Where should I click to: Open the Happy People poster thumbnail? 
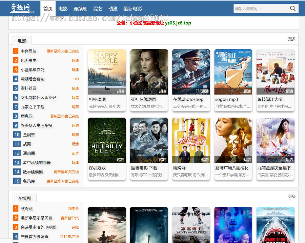[107, 72]
